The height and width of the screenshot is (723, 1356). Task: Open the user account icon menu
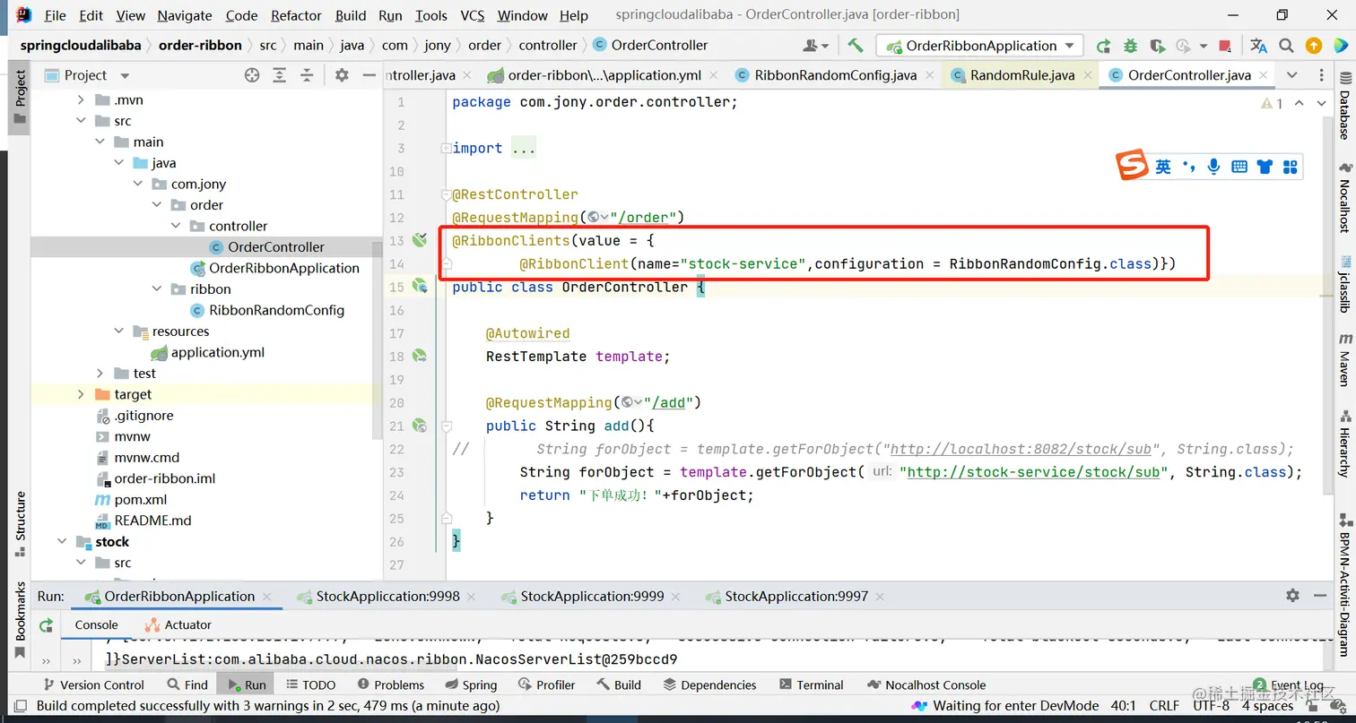pos(815,46)
